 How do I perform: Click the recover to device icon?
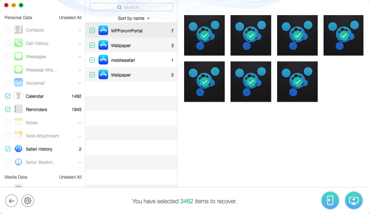click(330, 200)
